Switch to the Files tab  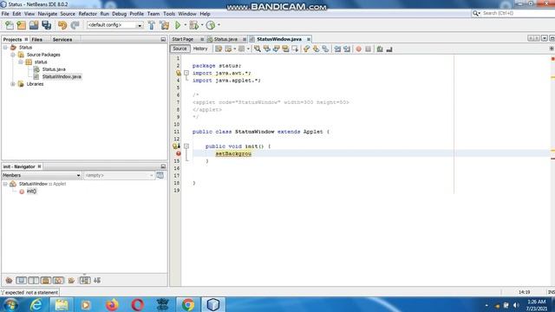coord(36,40)
